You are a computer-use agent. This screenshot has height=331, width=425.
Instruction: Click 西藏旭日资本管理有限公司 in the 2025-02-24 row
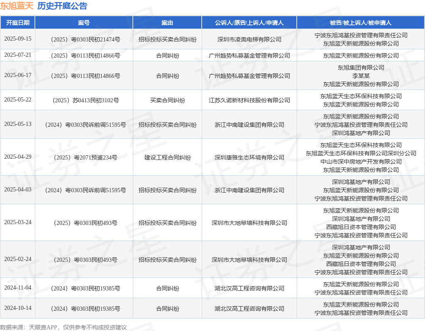point(361,264)
